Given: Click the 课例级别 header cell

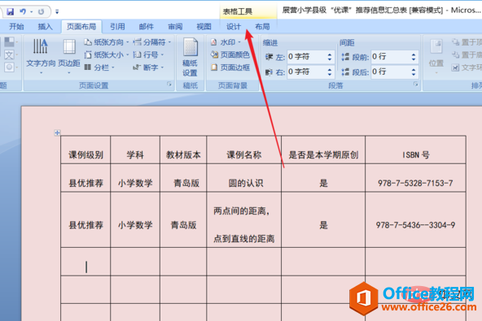Looking at the screenshot, I should pos(85,150).
